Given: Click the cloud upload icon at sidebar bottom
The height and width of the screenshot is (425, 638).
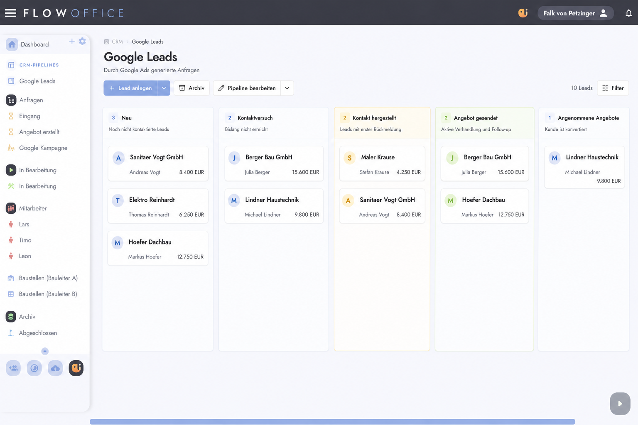Looking at the screenshot, I should click(x=55, y=368).
